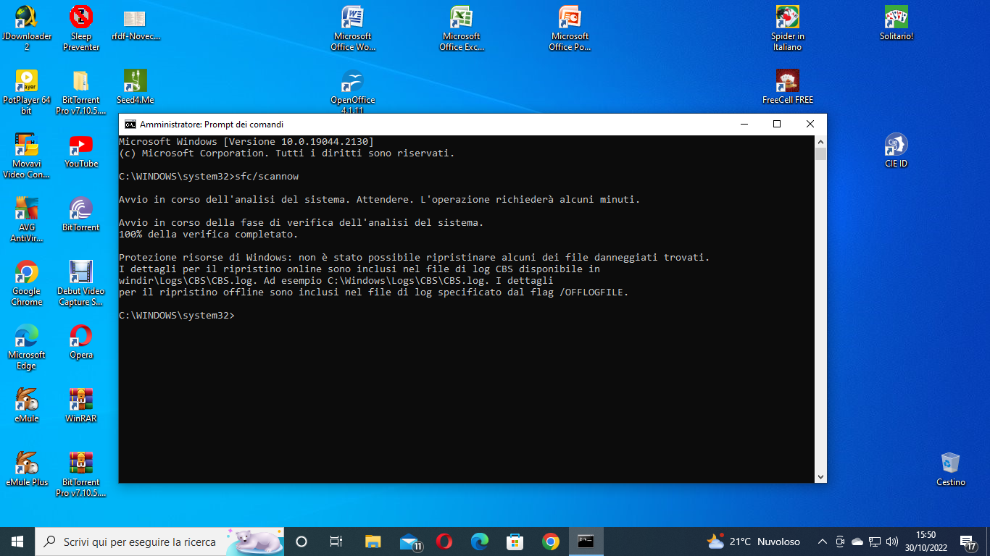
Task: Select the Microsoft Office PowerPoint shortcut
Action: [570, 28]
